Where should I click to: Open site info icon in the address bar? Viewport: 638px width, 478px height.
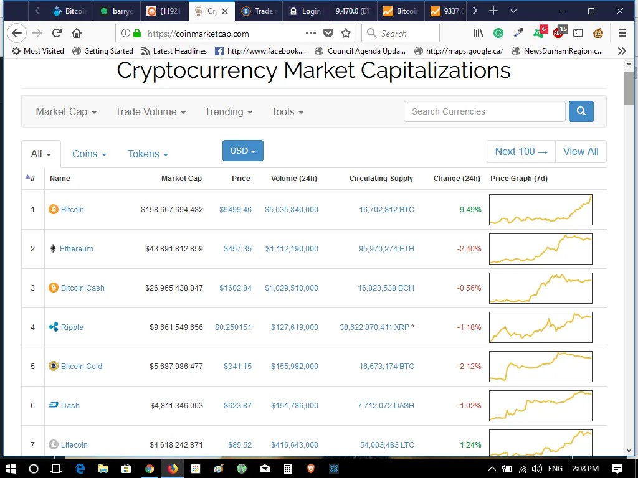pos(126,34)
